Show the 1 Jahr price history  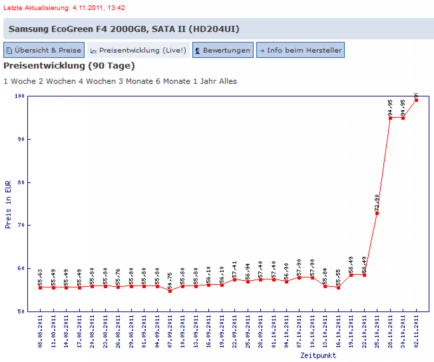point(205,81)
